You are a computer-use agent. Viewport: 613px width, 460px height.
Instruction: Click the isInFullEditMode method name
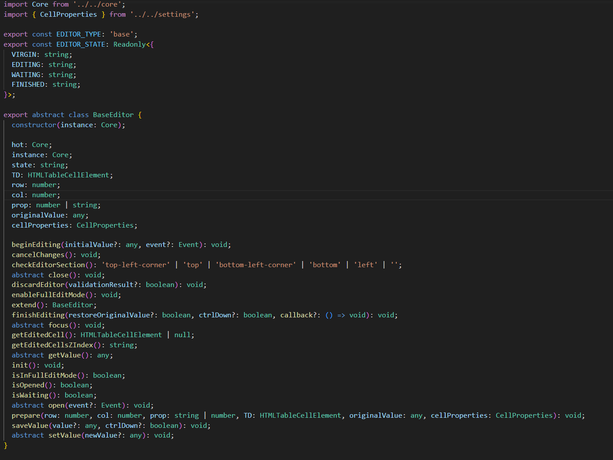(44, 375)
